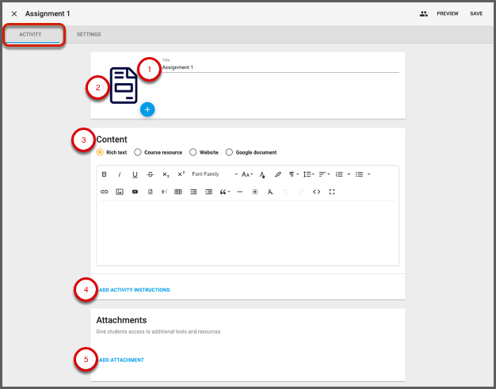Click the Title input field
Image resolution: width=496 pixels, height=389 pixels.
click(279, 68)
